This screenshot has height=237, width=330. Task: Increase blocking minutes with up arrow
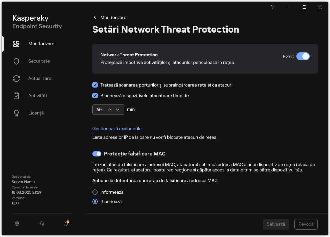pyautogui.click(x=110, y=109)
